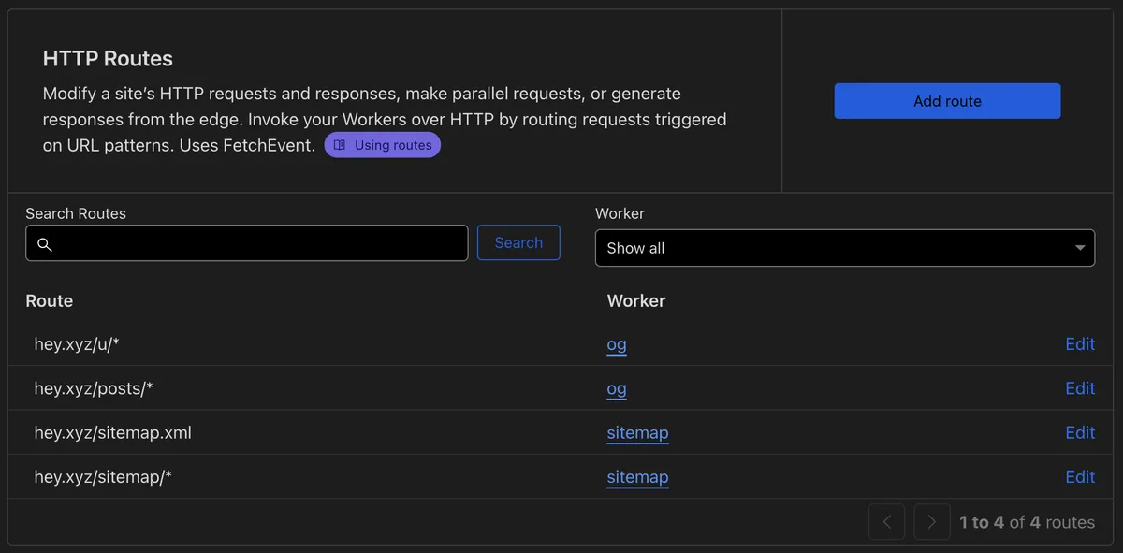Select the hey.xyz/u/* route text
Image resolution: width=1123 pixels, height=553 pixels.
77,344
